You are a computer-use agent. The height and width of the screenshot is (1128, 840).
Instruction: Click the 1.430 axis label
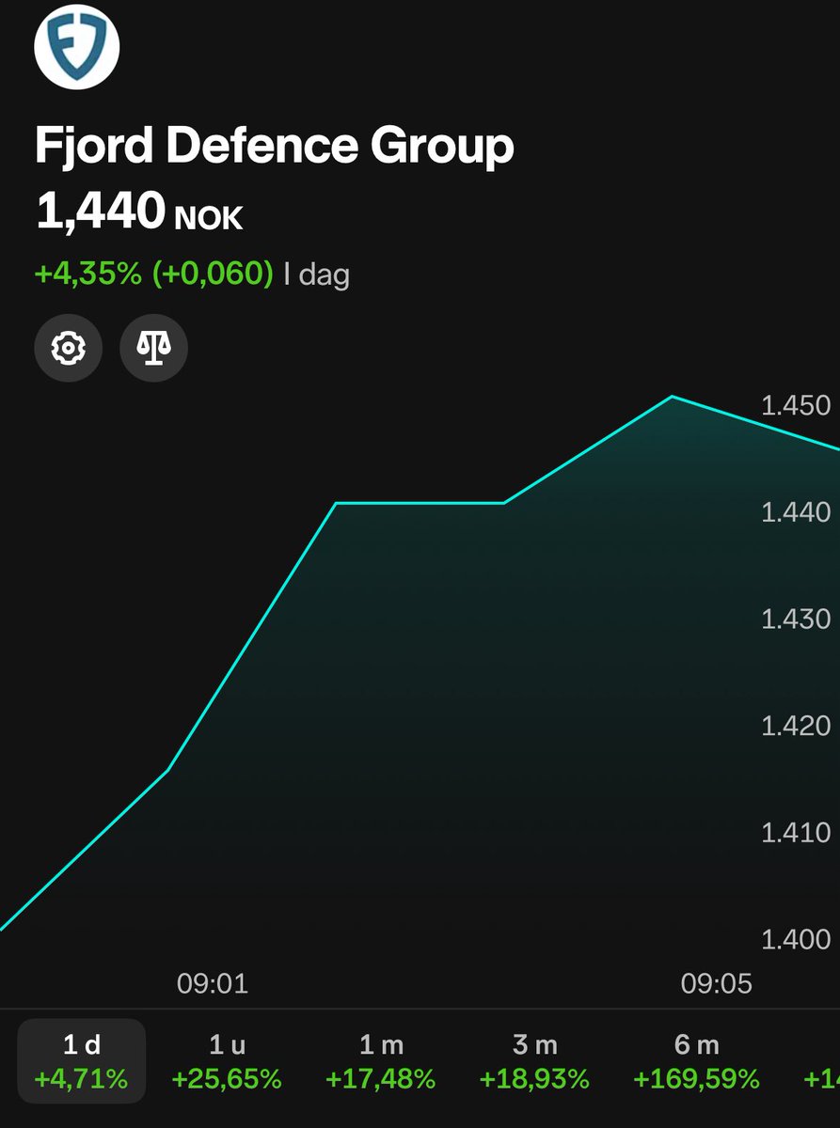click(796, 619)
